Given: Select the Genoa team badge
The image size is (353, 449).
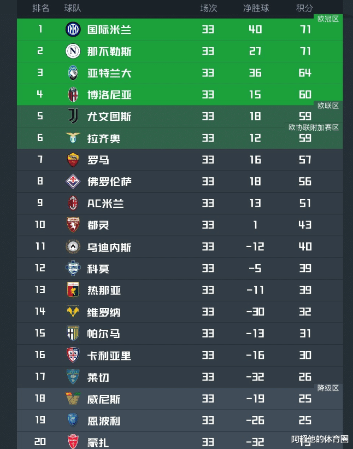Looking at the screenshot, I should tap(73, 290).
